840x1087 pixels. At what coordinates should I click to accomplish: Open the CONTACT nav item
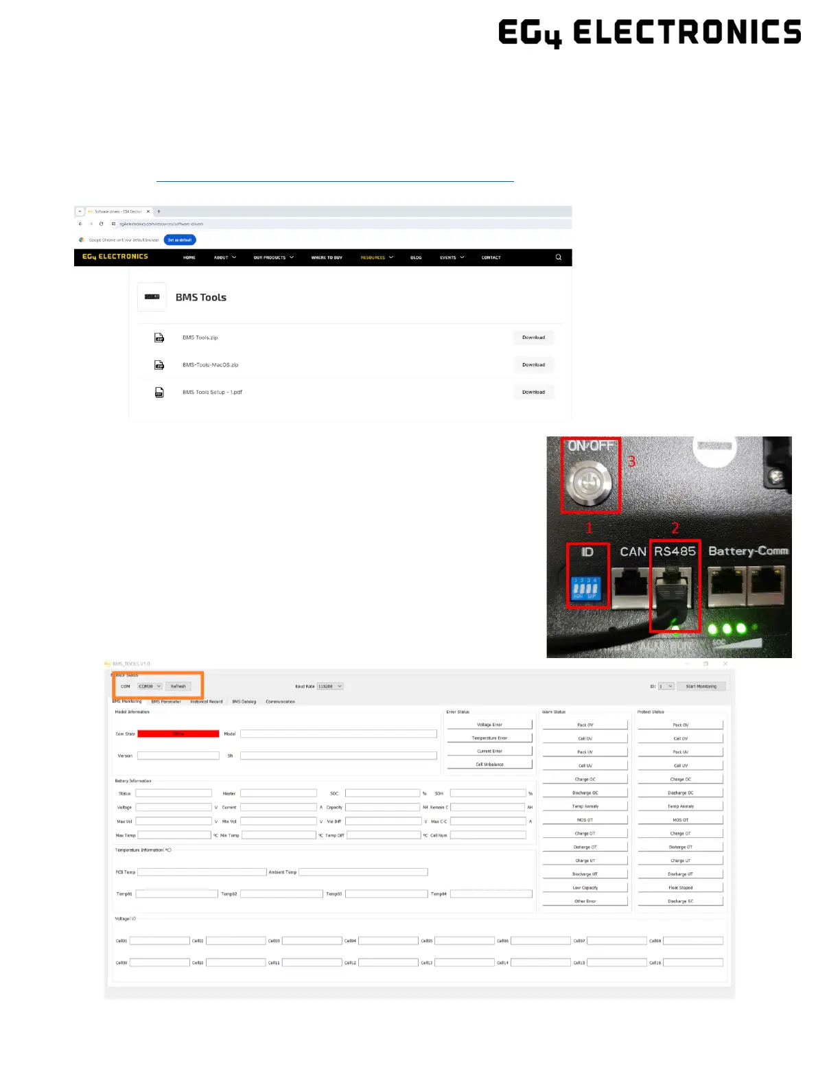491,258
